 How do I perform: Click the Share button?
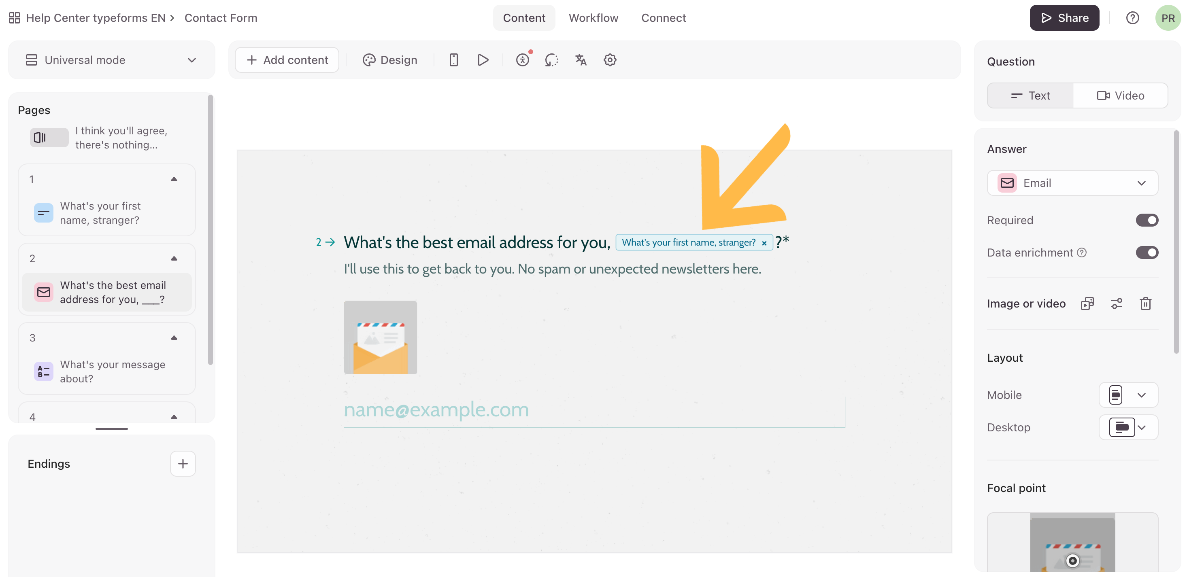[x=1064, y=18]
